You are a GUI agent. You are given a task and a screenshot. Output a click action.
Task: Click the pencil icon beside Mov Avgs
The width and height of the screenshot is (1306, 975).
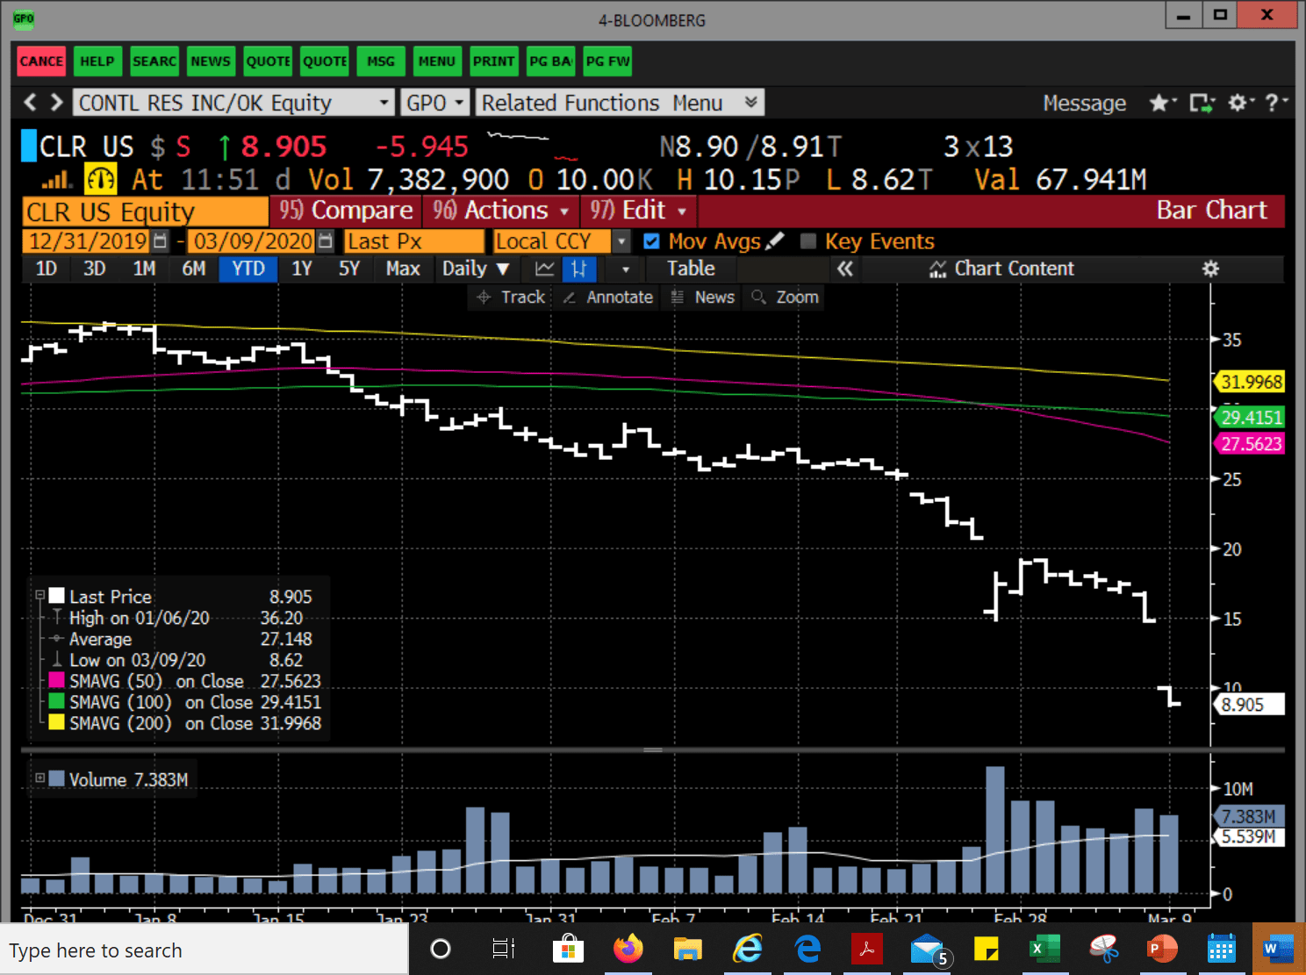(774, 241)
